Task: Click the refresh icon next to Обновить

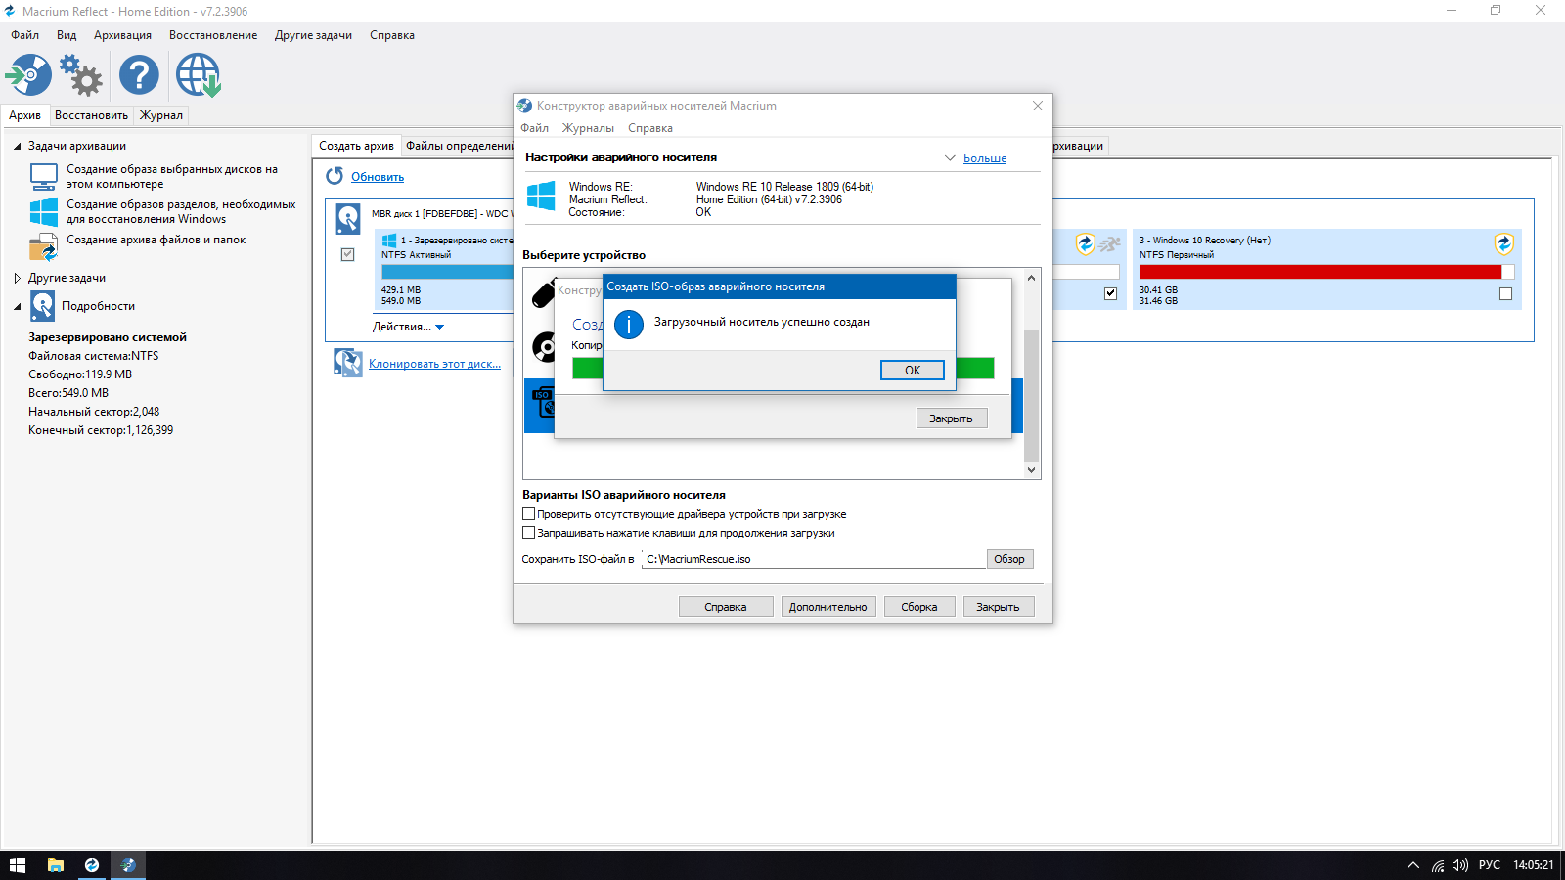Action: point(335,176)
